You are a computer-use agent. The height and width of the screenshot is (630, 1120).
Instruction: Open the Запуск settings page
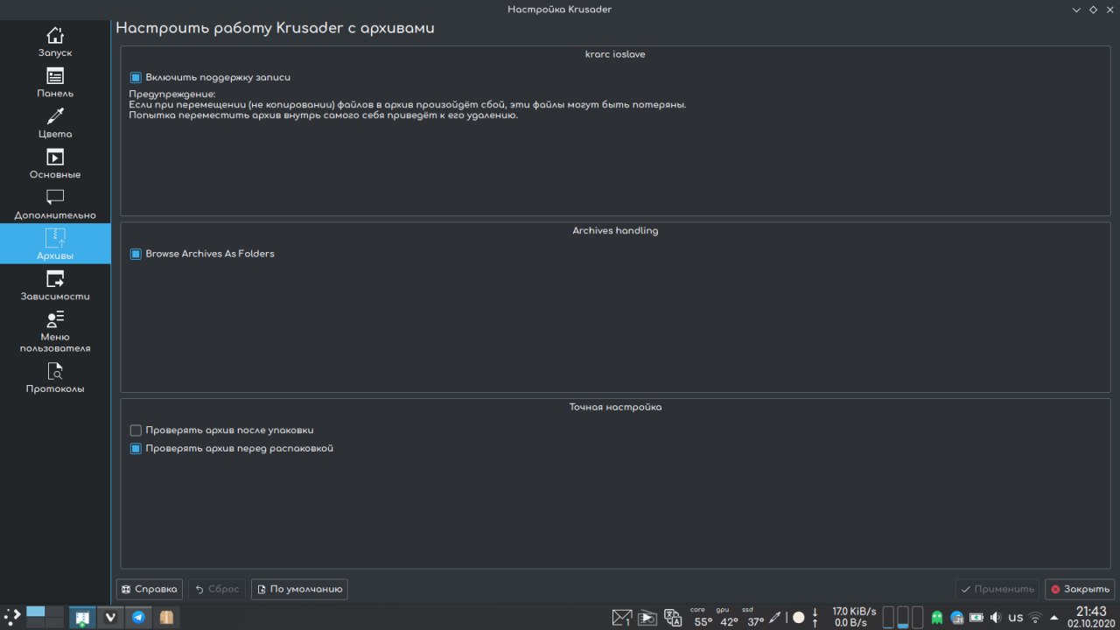[x=55, y=42]
